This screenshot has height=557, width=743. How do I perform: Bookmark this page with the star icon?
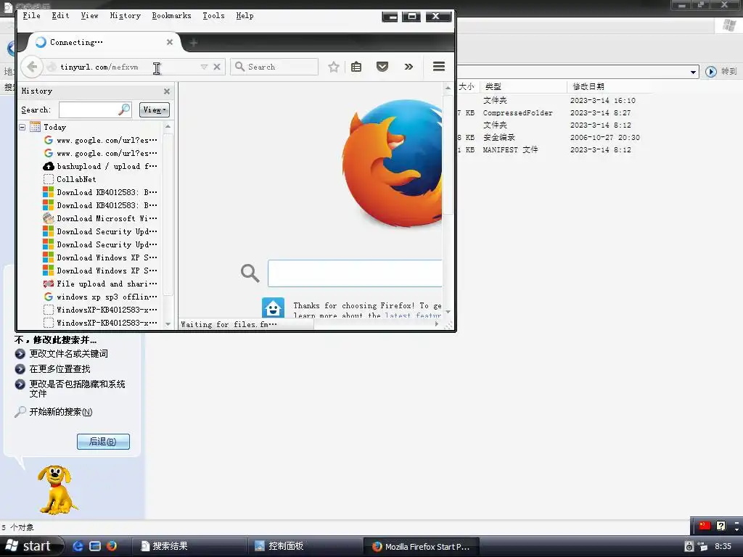point(334,67)
